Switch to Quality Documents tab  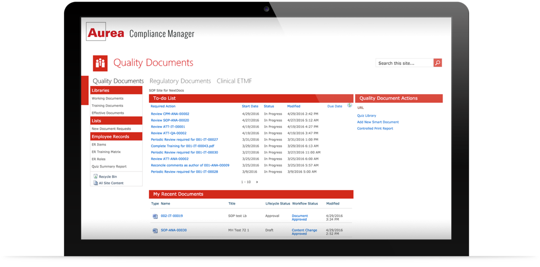(118, 81)
